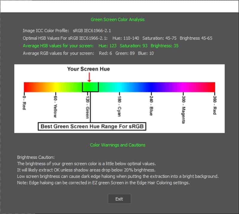
Task: Click the 'Blue: 10' RGB value
Action: (x=146, y=53)
